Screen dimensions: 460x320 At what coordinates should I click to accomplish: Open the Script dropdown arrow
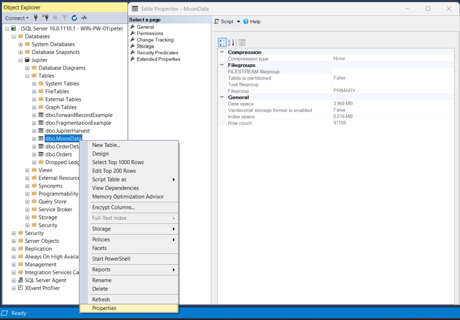pos(238,21)
